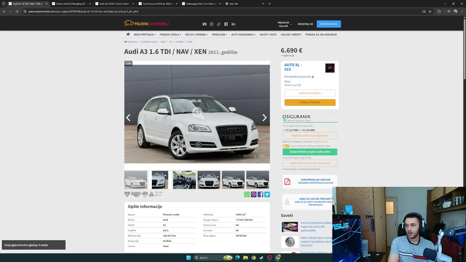The width and height of the screenshot is (466, 262).
Task: Open Putnička vozila breadcrumb link
Action: 149,42
